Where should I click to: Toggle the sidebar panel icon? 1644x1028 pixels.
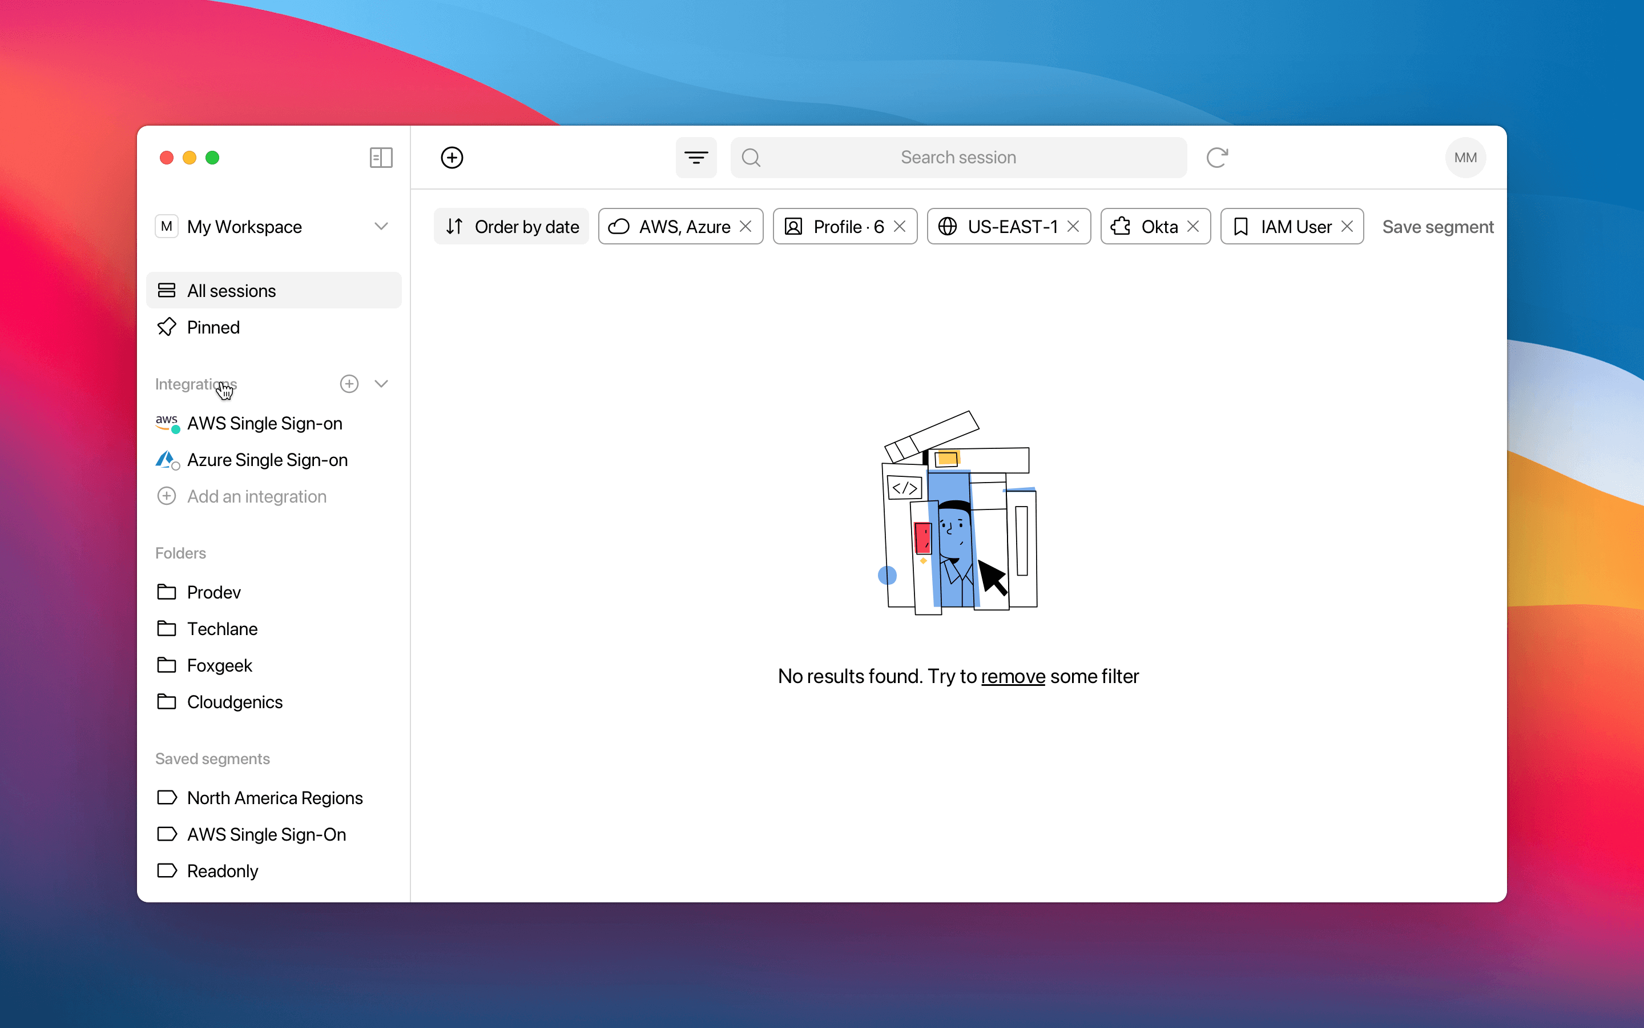pyautogui.click(x=381, y=158)
